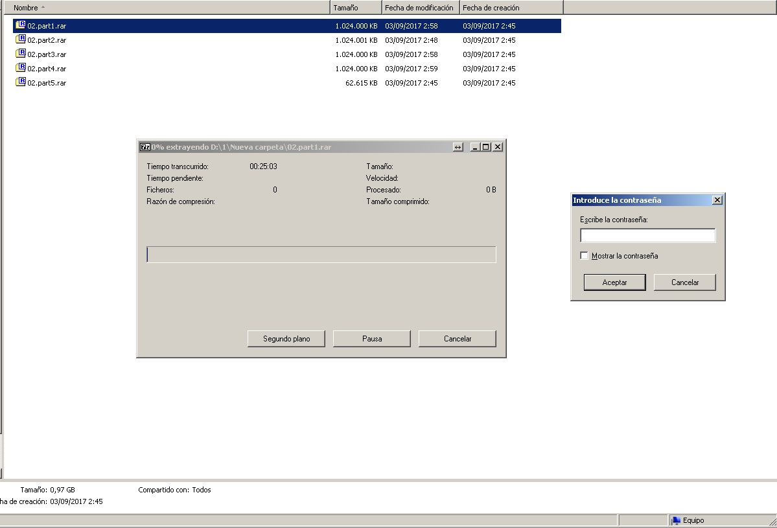777x528 pixels.
Task: Click the 1.024.001 KB size value
Action: coord(356,40)
